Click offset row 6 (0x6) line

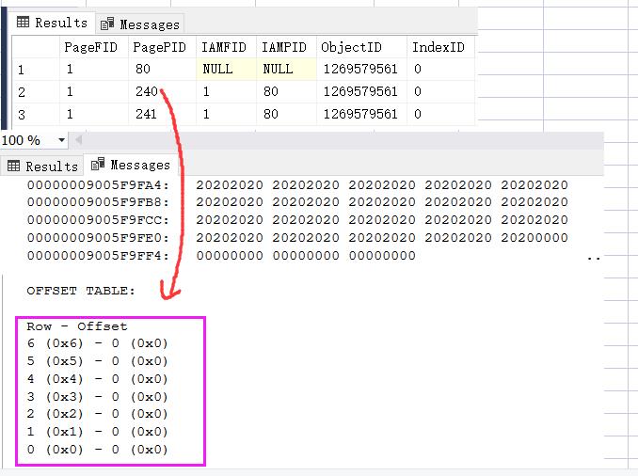click(97, 343)
